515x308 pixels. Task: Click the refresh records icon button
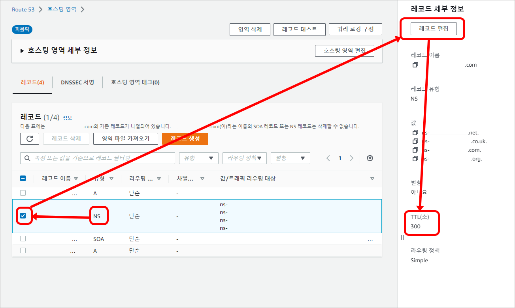pyautogui.click(x=30, y=139)
